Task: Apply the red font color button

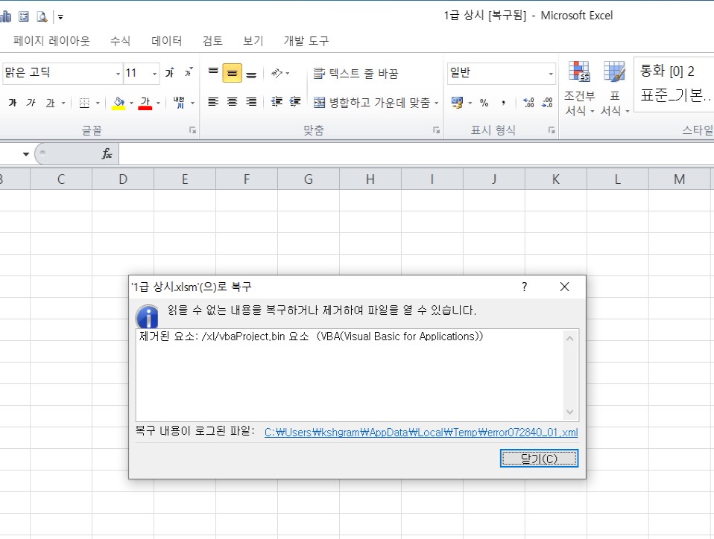Action: tap(145, 103)
